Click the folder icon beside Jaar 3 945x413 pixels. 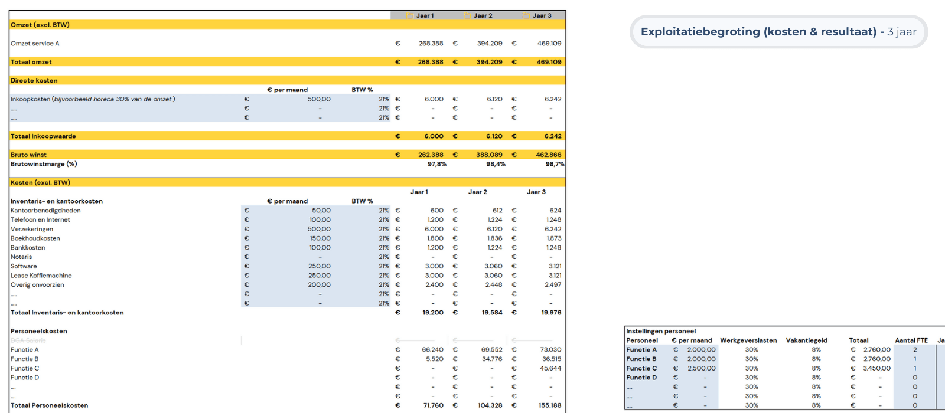tap(526, 16)
